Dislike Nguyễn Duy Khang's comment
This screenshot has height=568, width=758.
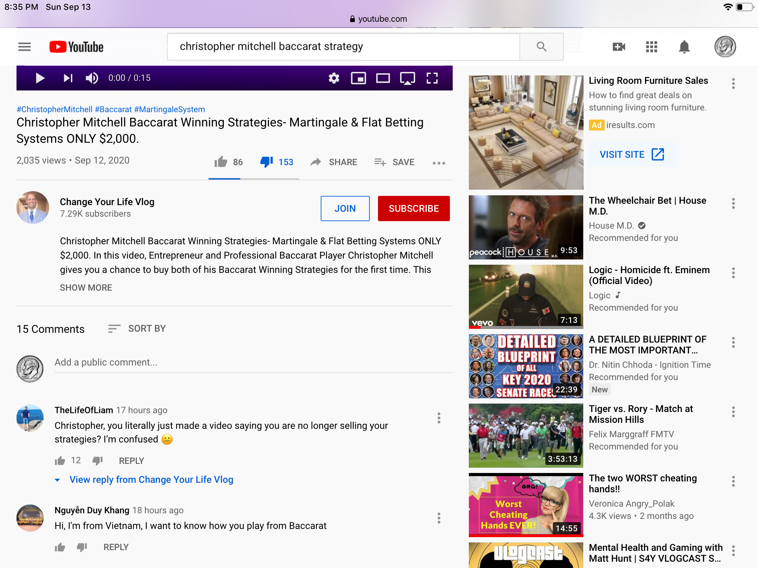tap(82, 547)
